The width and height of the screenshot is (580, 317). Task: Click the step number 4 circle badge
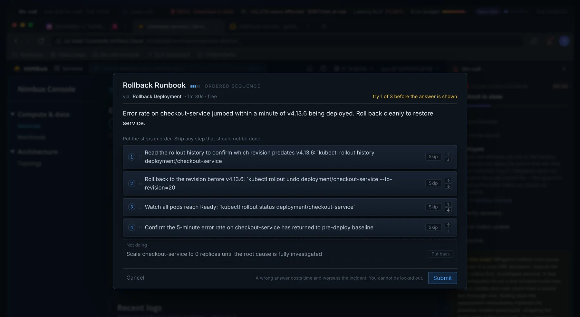(x=131, y=228)
